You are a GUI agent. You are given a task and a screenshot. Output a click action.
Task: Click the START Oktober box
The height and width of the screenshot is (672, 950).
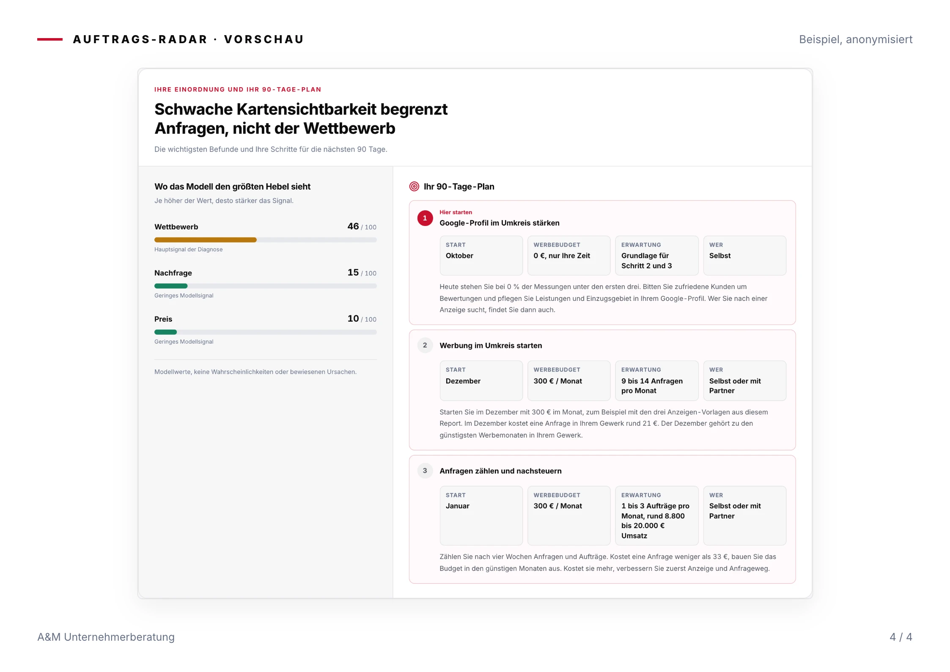pos(481,255)
